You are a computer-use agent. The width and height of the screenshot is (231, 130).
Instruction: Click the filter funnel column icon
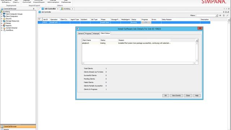(x=39, y=19)
